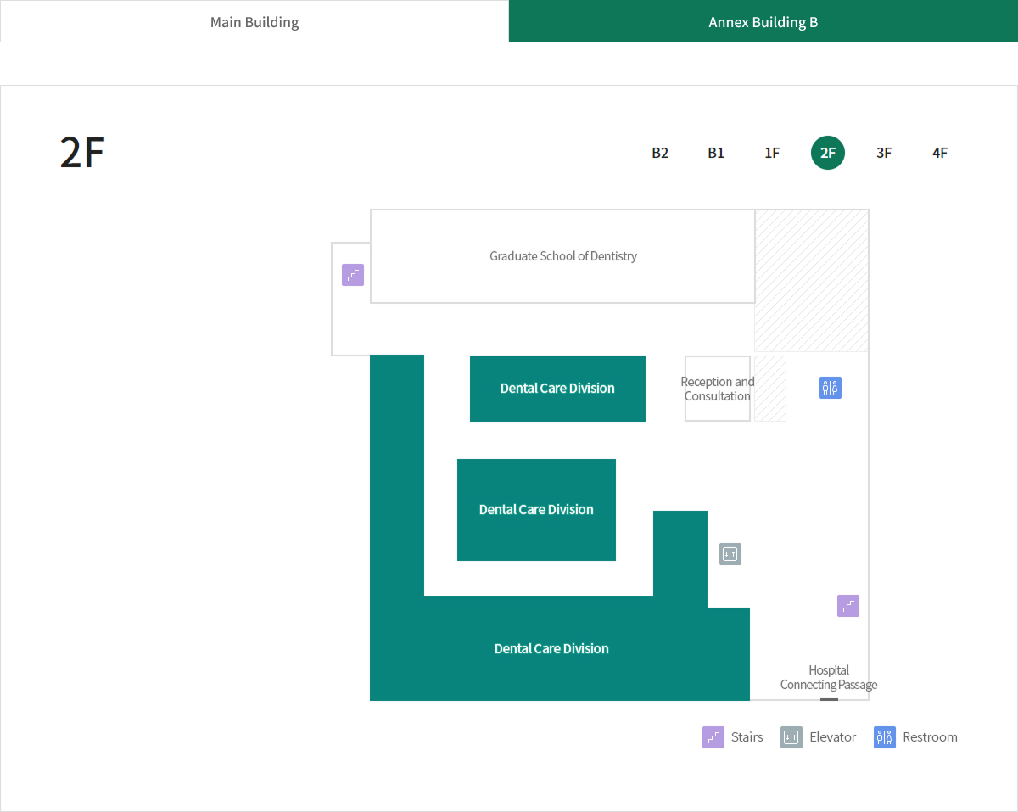Image resolution: width=1018 pixels, height=812 pixels.
Task: Select floor 1F
Action: pos(772,153)
